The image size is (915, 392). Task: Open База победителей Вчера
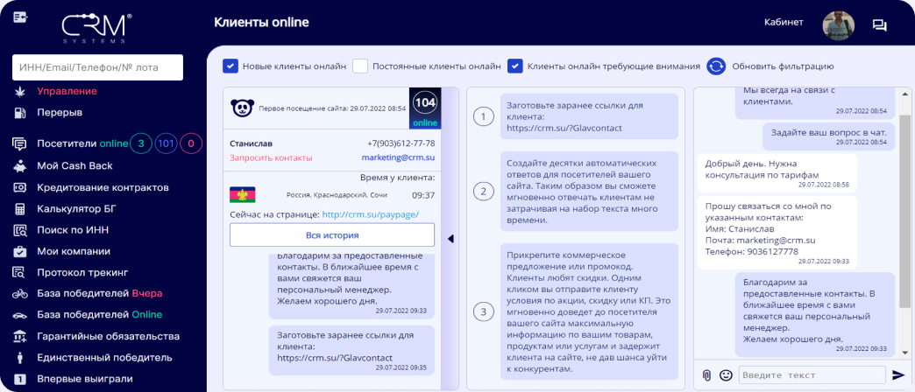pos(100,293)
